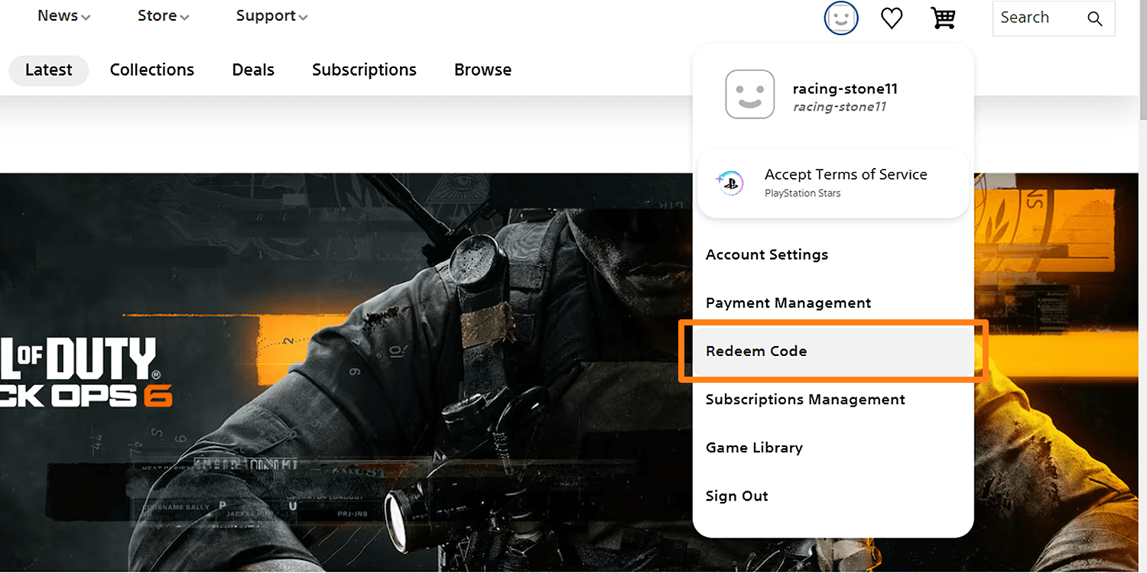Select the Latest tab
Viewport: 1147px width, 573px height.
(49, 70)
